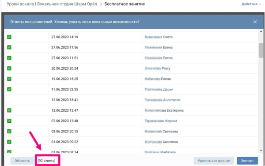This screenshot has width=265, height=166.
Task: Select the date 03.06.2023 20:15
Action: [65, 132]
